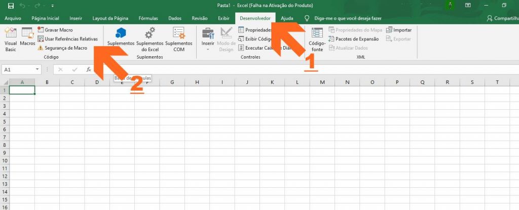Open the Arquivo menu tab
The image size is (519, 210).
(13, 19)
